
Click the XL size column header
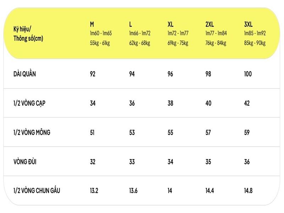click(x=170, y=24)
